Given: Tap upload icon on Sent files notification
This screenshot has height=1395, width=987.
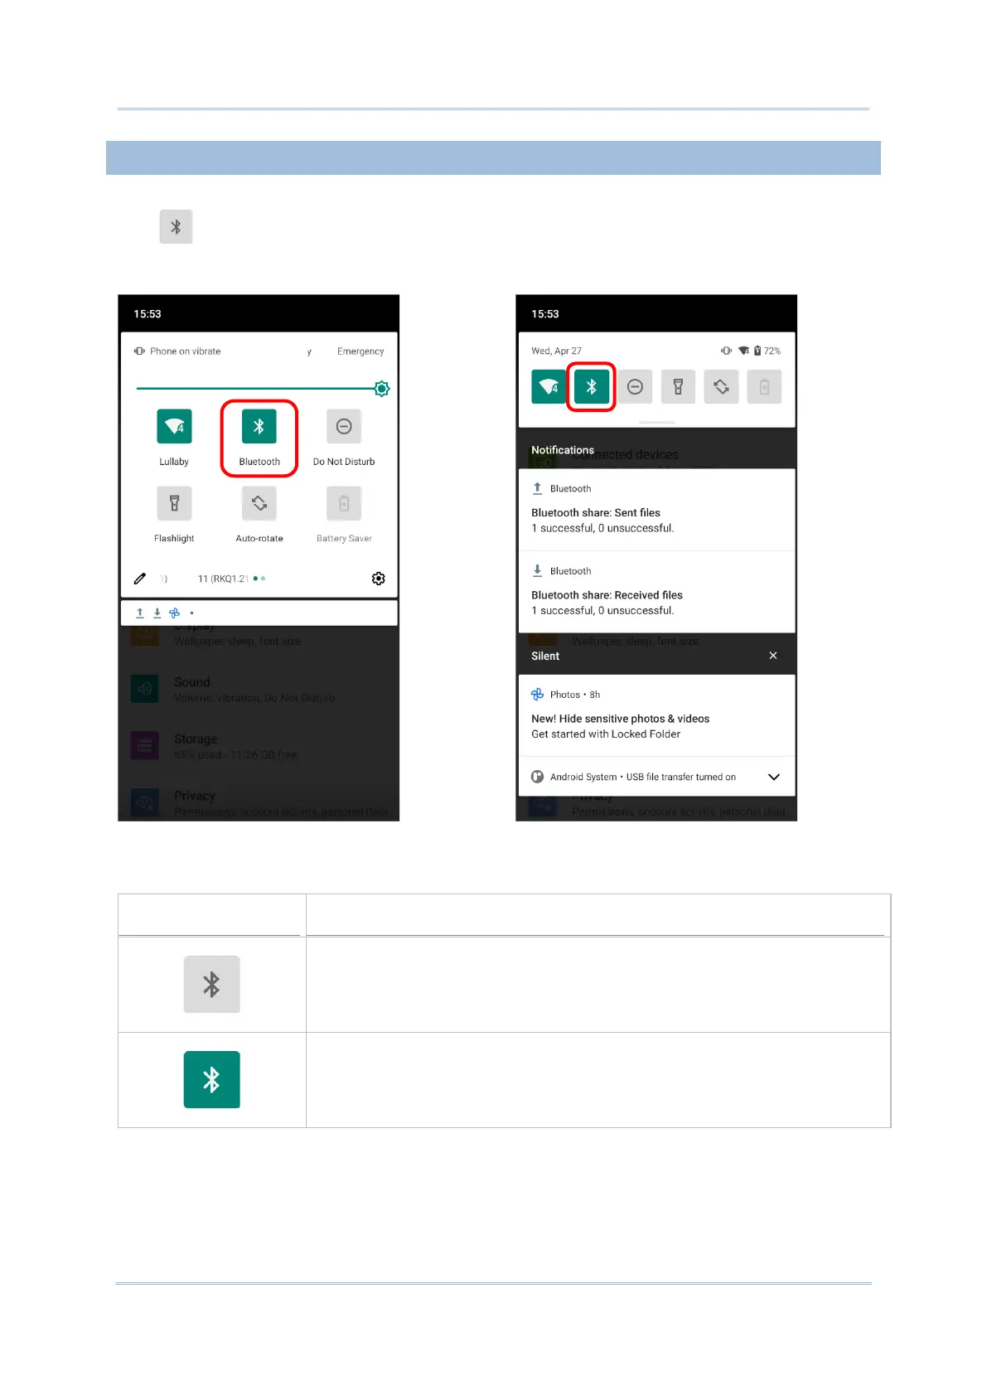Looking at the screenshot, I should (538, 488).
